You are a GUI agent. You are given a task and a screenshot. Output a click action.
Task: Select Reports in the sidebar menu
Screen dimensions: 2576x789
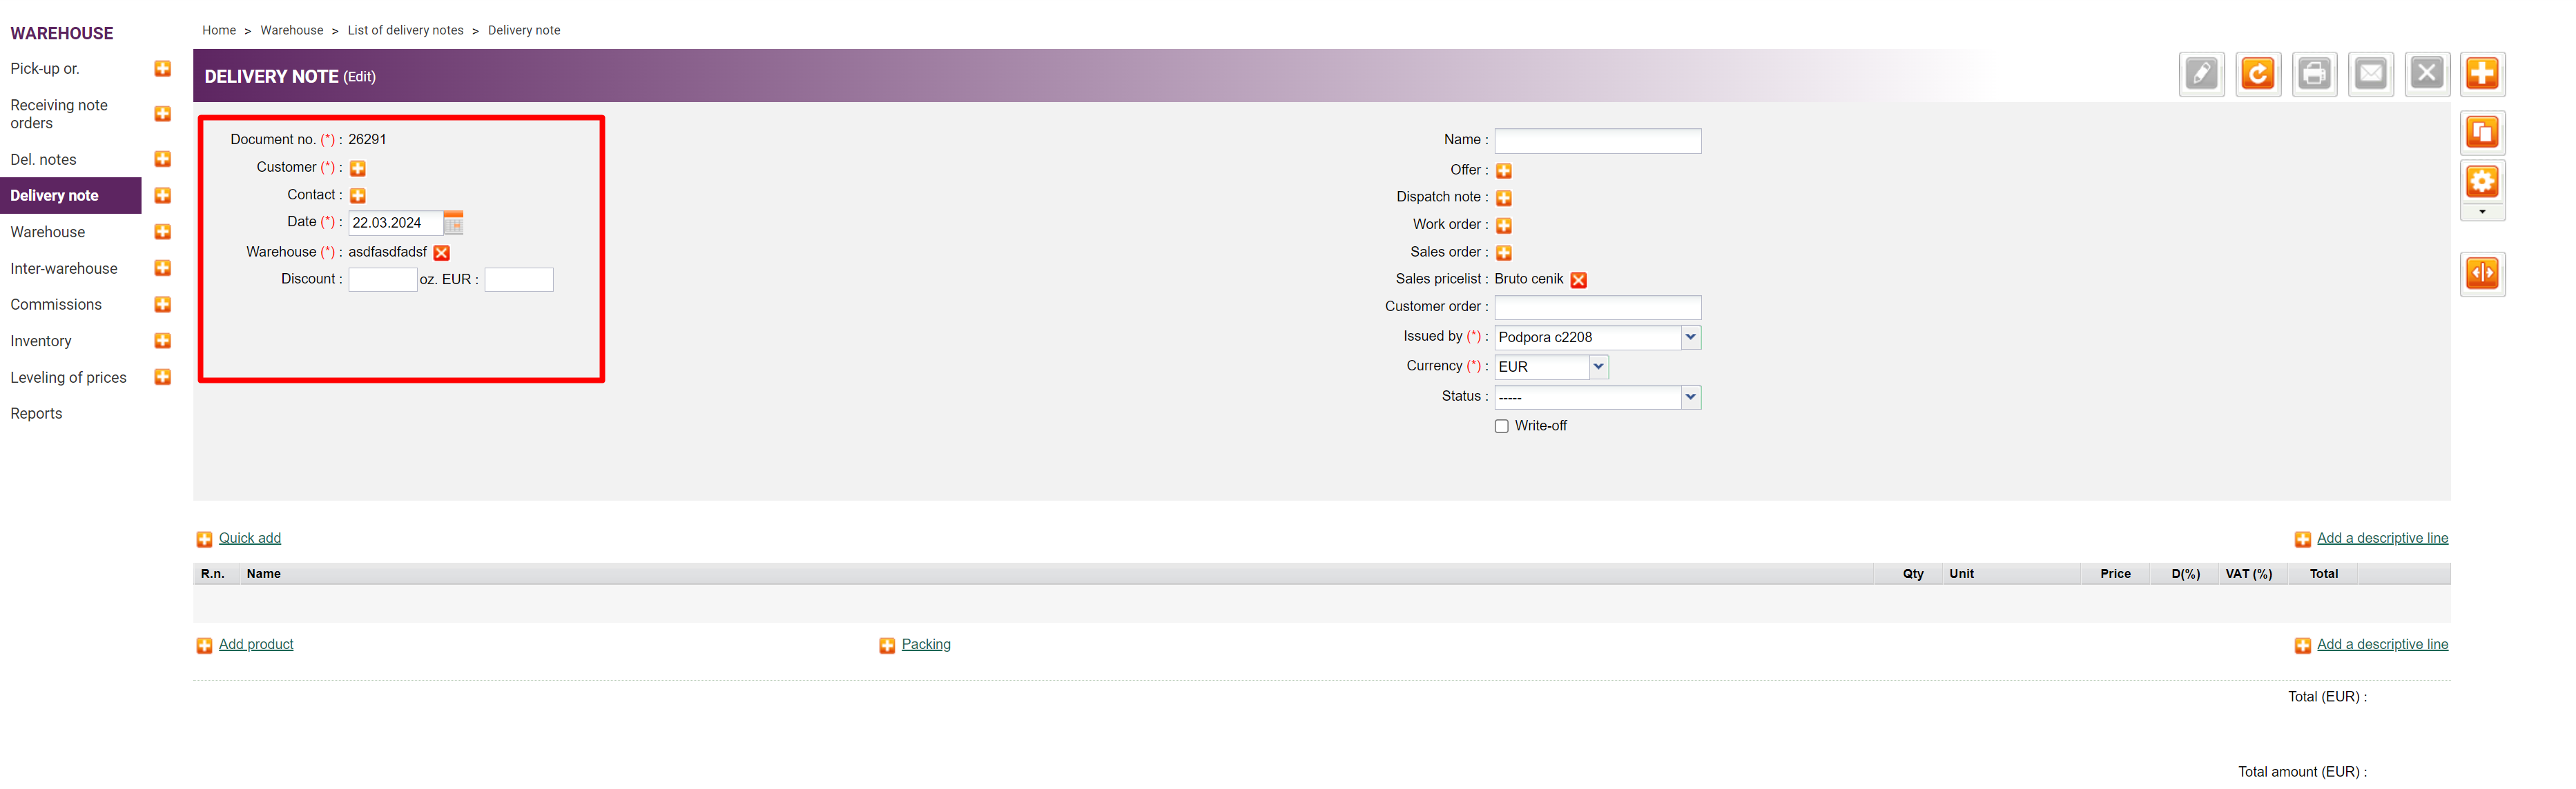point(36,414)
